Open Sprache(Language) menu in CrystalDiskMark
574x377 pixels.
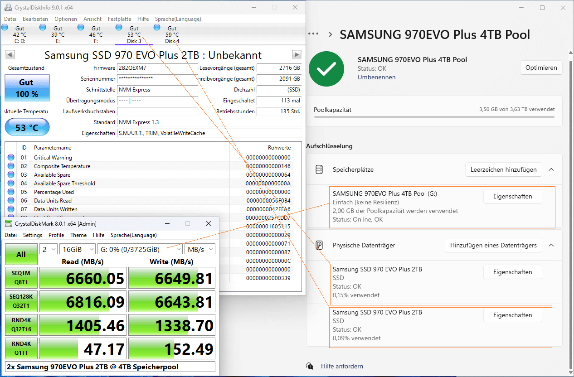134,235
